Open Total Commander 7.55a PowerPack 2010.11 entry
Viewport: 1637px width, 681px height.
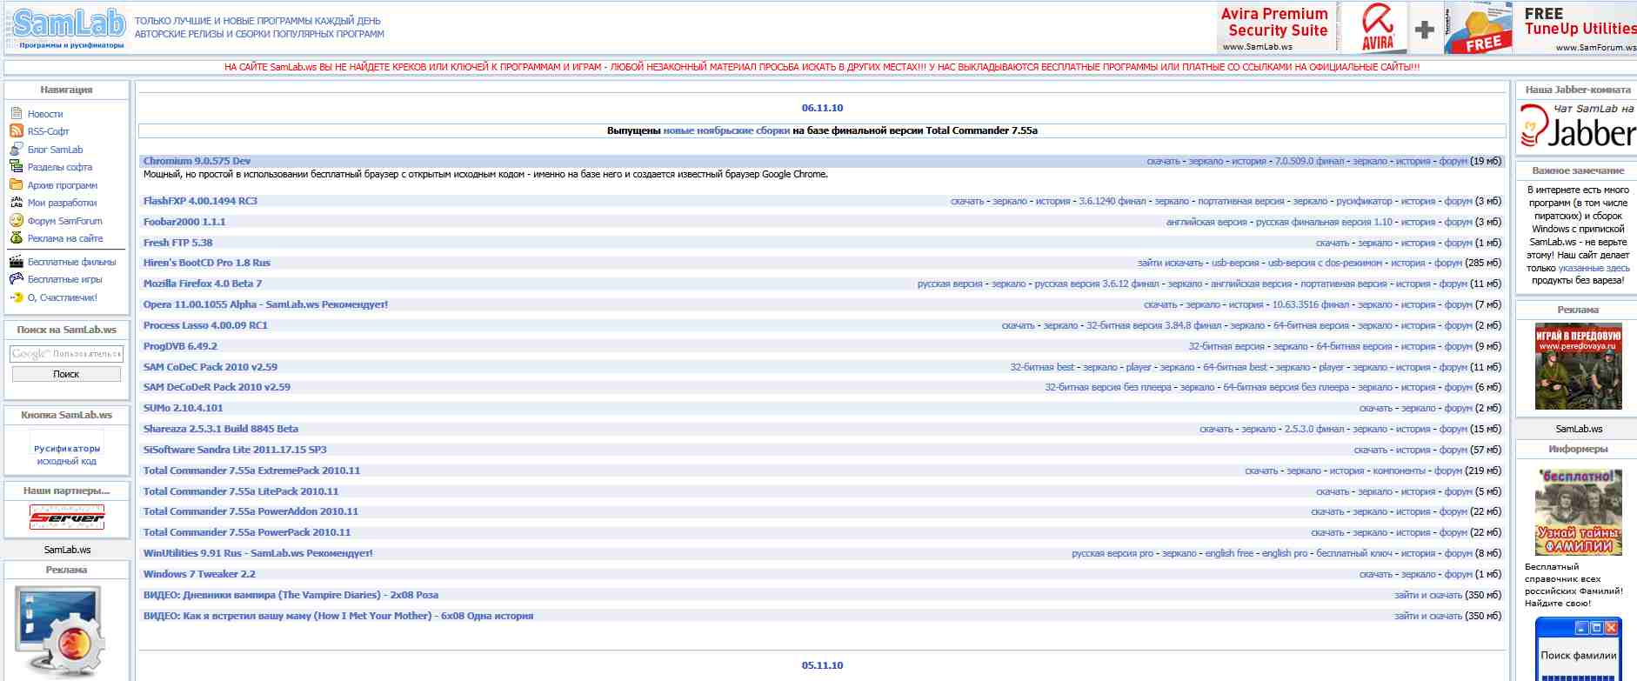247,532
